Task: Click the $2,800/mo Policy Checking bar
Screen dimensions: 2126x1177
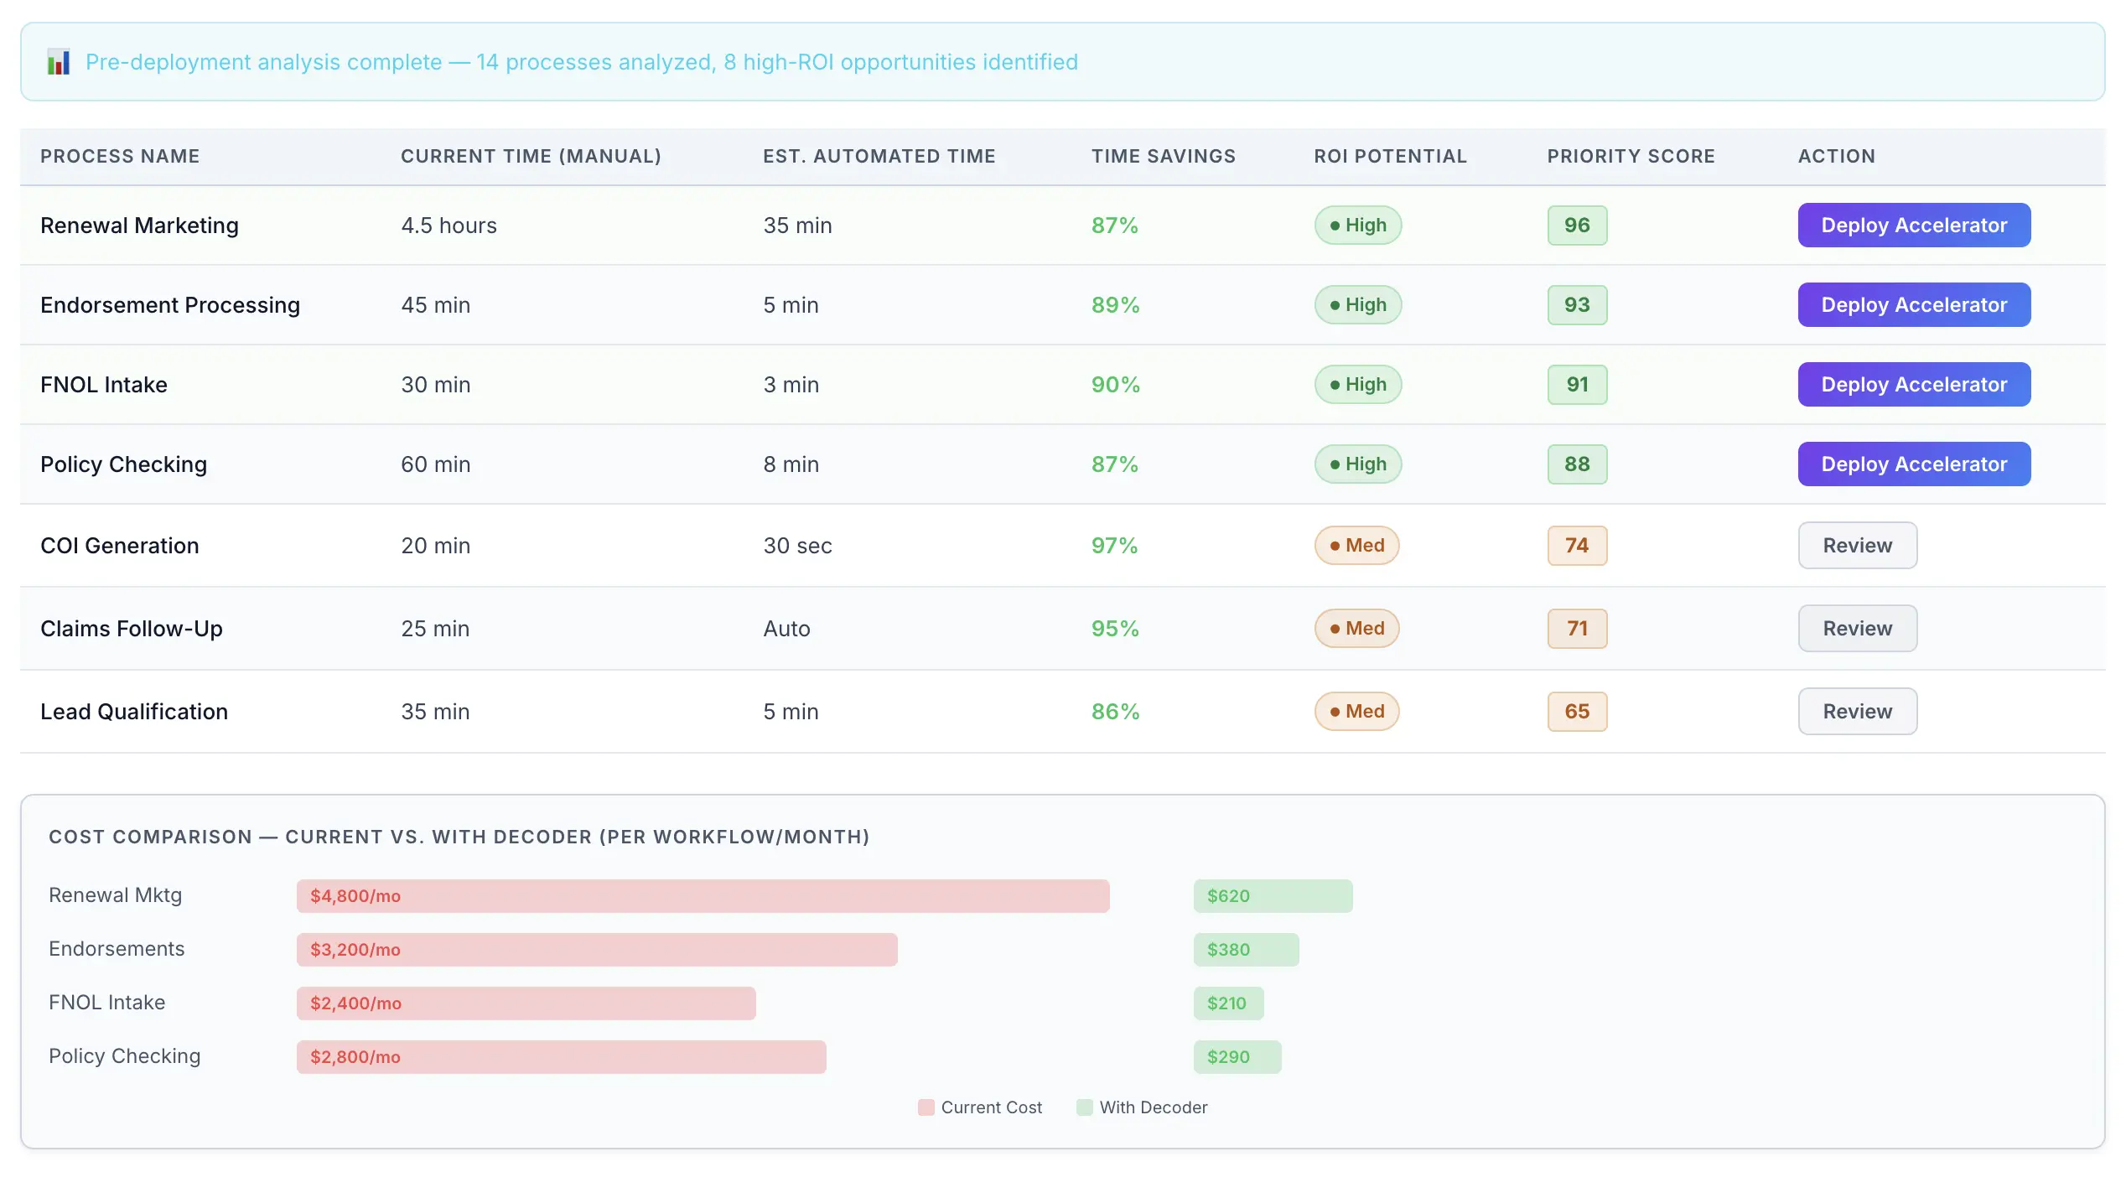Action: pos(561,1057)
